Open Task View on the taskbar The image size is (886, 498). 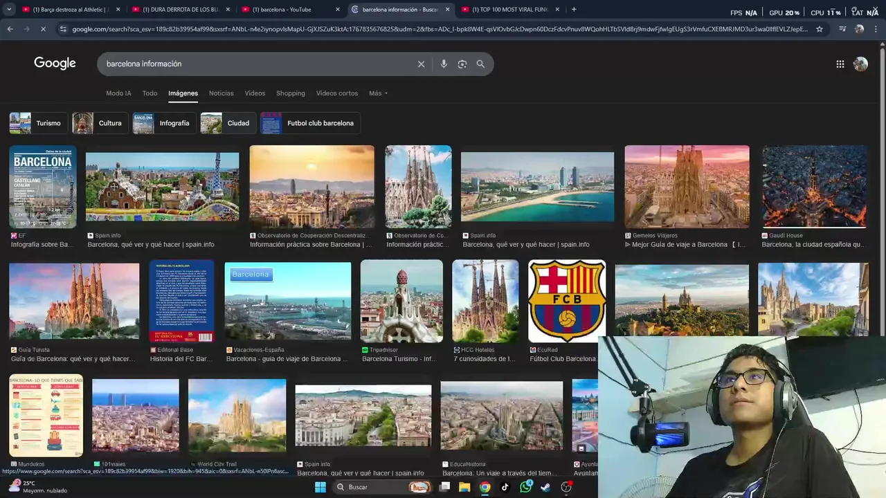coord(445,487)
